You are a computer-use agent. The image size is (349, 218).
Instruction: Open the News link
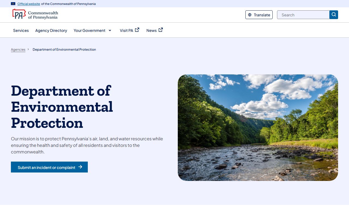[x=151, y=30]
